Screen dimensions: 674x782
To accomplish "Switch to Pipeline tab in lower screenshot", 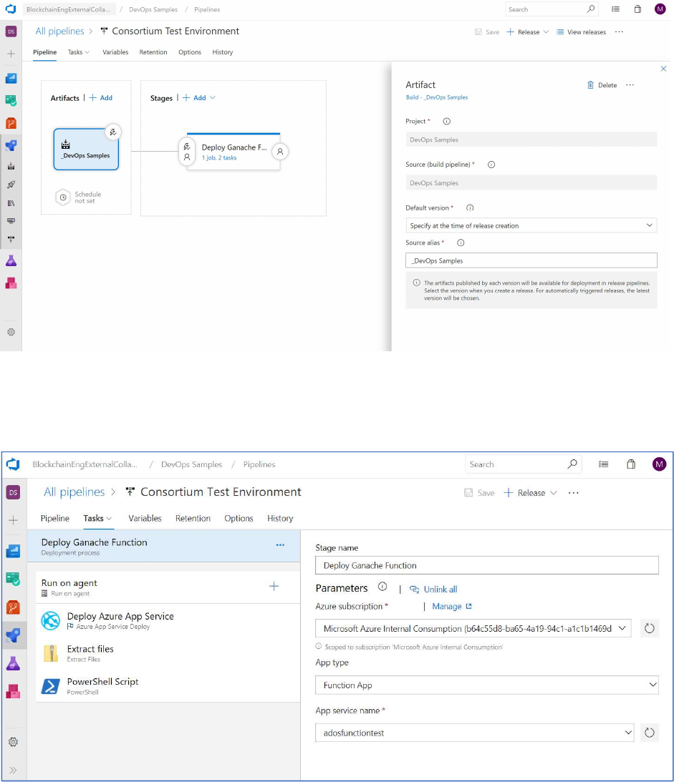I will [55, 519].
